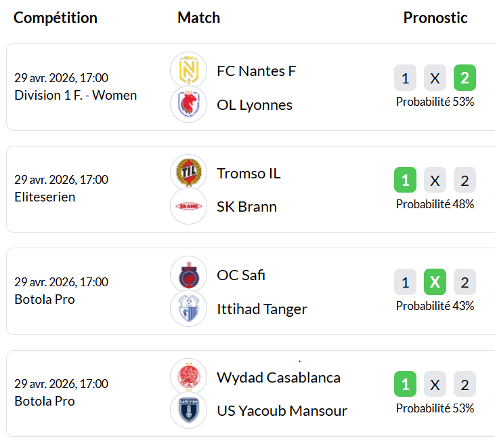Screen dimensions: 495x447
Task: Open the Wydad Casablanca team link
Action: (x=278, y=377)
